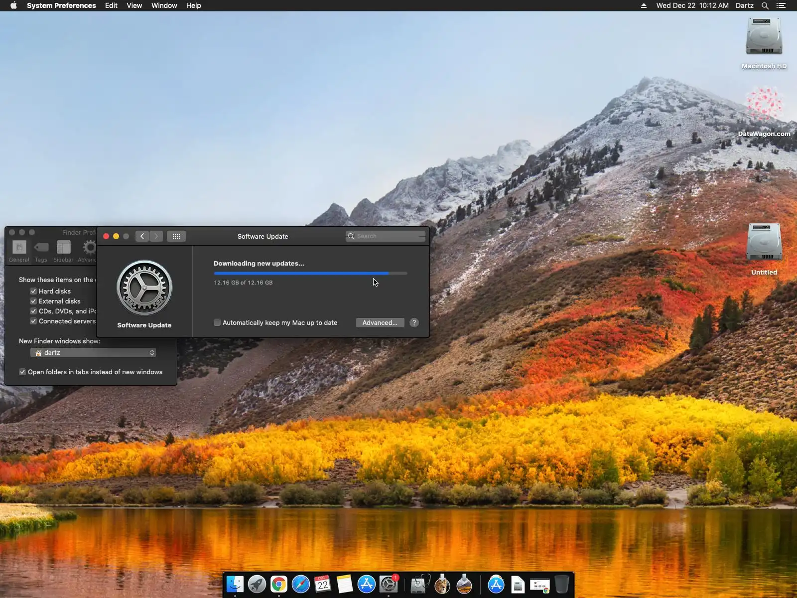This screenshot has width=797, height=598.
Task: Open the Chrome downloads stack in Dock
Action: tap(540, 585)
